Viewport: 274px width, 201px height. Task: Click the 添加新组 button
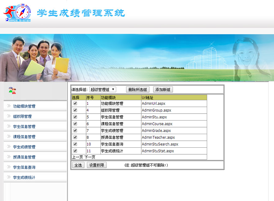click(x=163, y=90)
